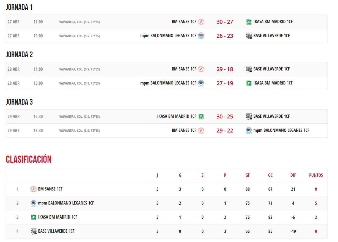Image resolution: width=338 pixels, height=242 pixels.
Task: Click the CLASIFICACIÓN section heading
Action: (29, 159)
